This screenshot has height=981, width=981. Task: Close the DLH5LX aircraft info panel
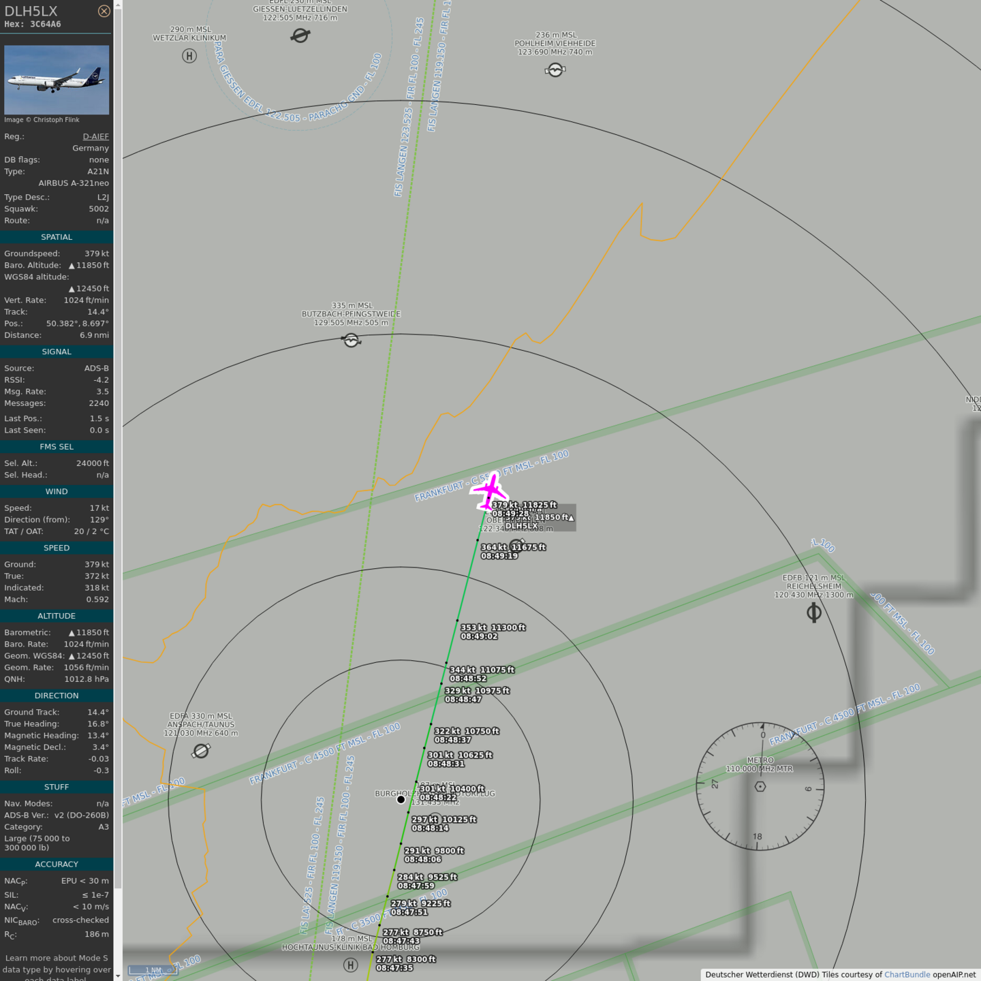pos(104,11)
